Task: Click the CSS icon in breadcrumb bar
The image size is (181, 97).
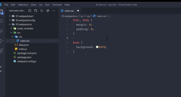Action: (x=94, y=16)
